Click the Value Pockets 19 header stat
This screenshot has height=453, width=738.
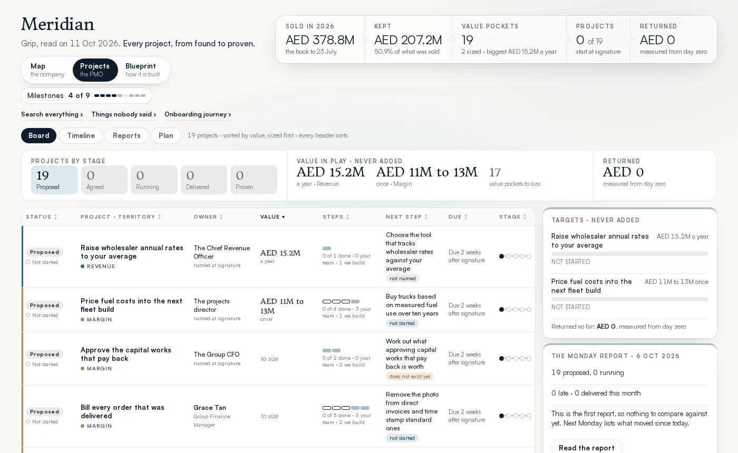coord(509,40)
